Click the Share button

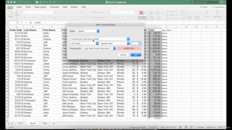[203, 7]
